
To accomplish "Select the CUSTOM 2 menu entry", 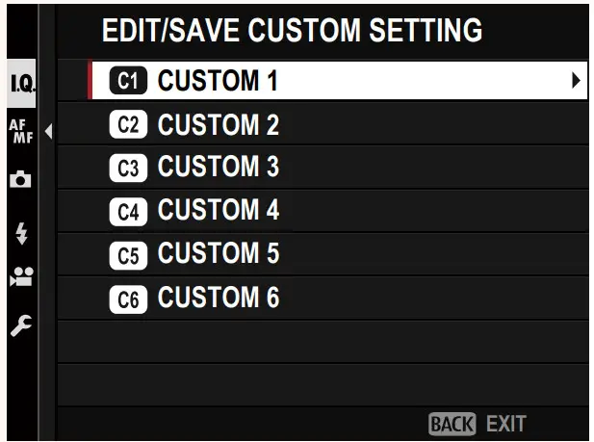I will pos(218,125).
